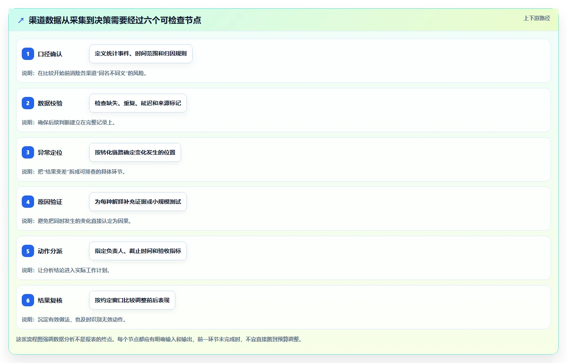Click the box 定义统计事件、时间范围和归因规则
The width and height of the screenshot is (567, 363).
tap(141, 54)
